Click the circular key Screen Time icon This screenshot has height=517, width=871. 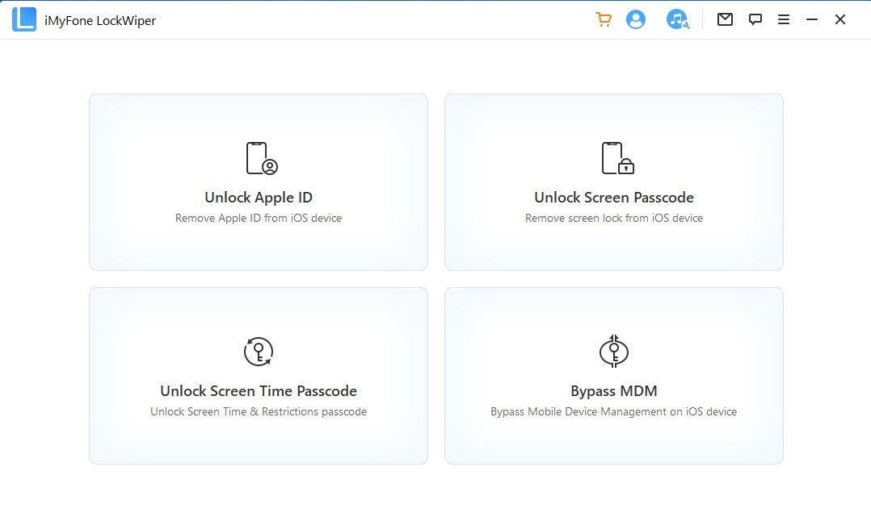[x=259, y=352]
